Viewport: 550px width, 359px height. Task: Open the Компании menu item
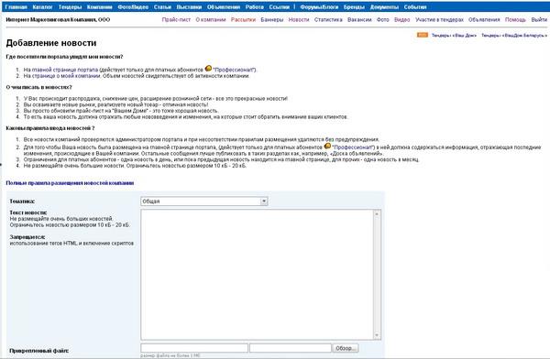100,7
